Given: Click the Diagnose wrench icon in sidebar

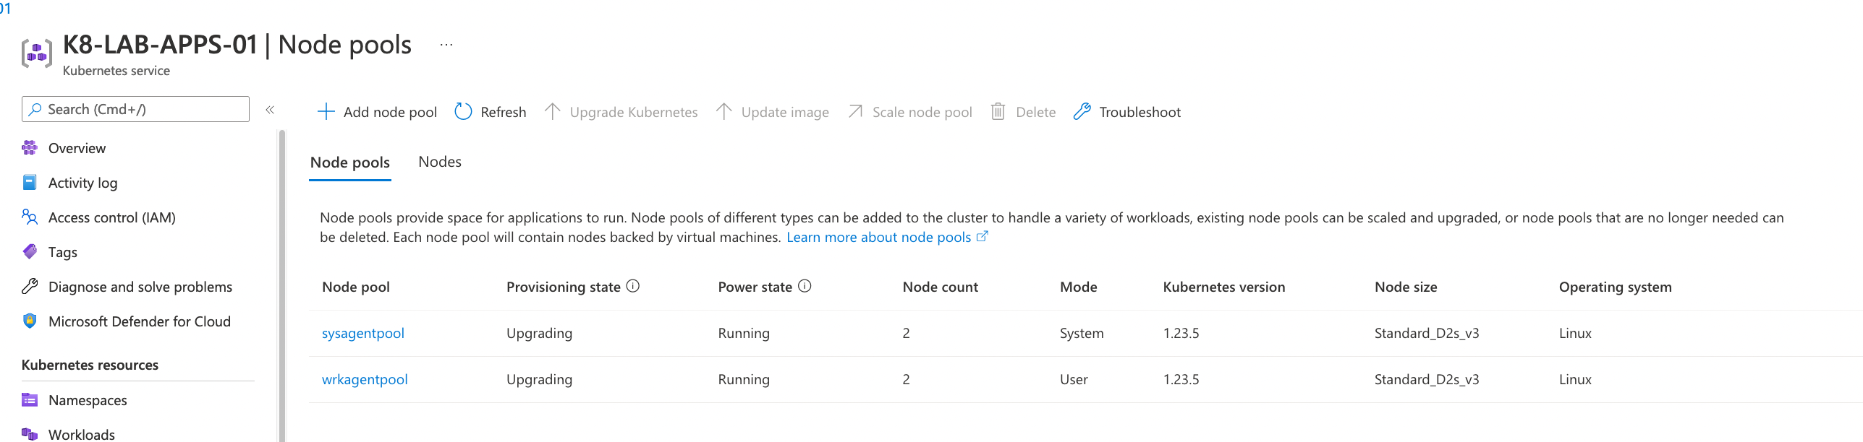Looking at the screenshot, I should 30,286.
